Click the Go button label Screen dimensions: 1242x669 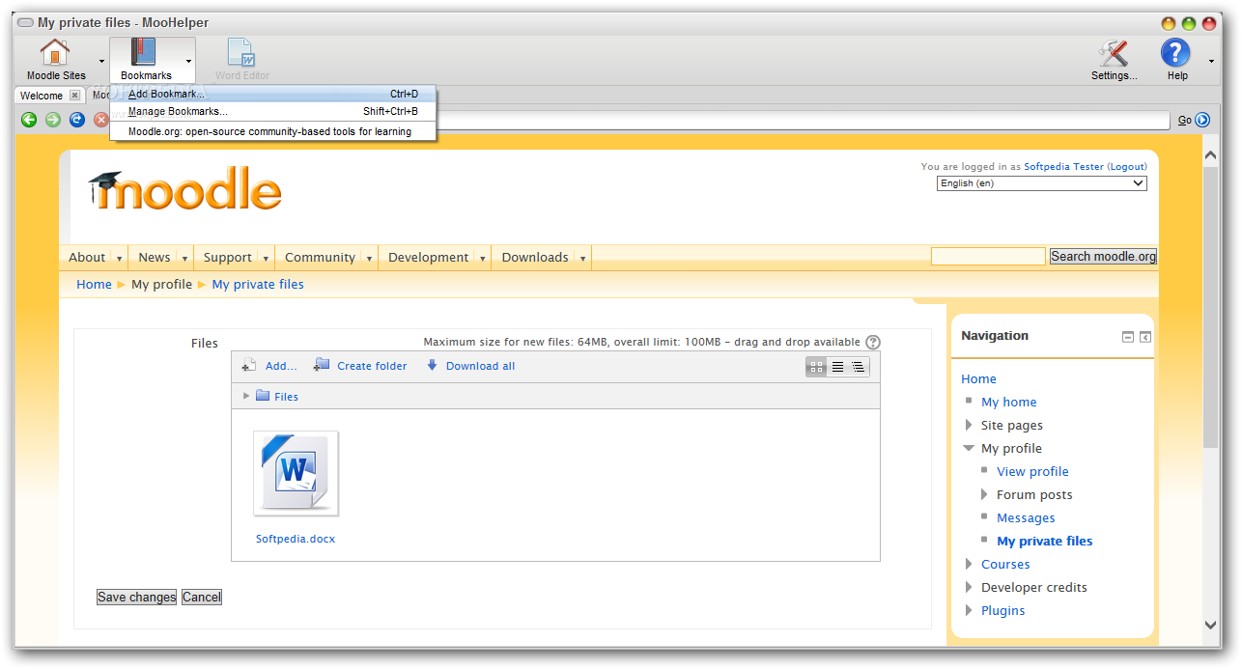(x=1184, y=121)
